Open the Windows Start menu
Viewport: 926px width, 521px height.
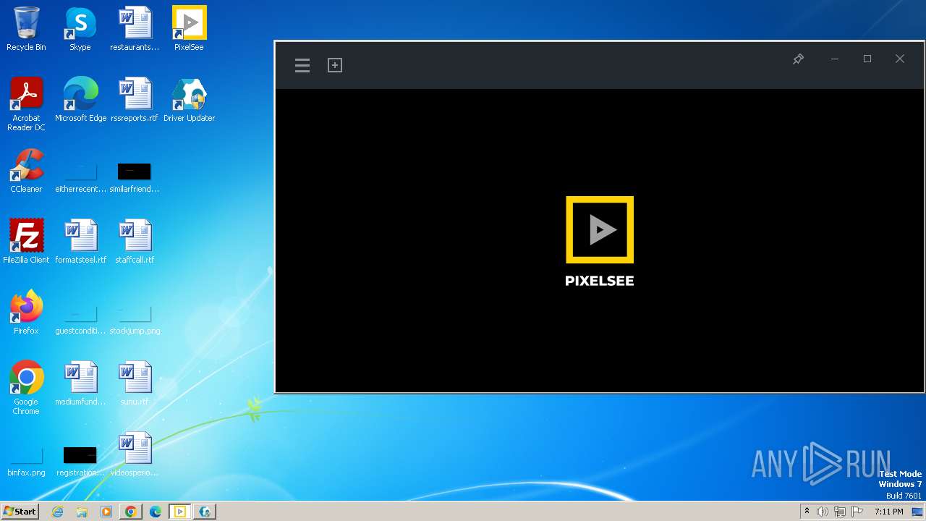point(20,512)
